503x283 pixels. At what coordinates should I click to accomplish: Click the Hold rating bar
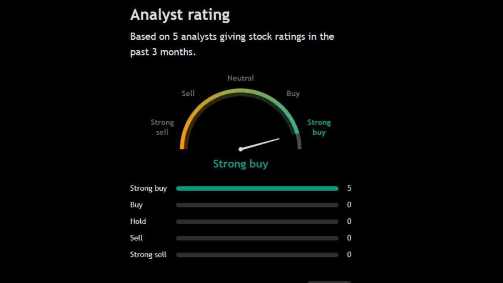(x=257, y=222)
